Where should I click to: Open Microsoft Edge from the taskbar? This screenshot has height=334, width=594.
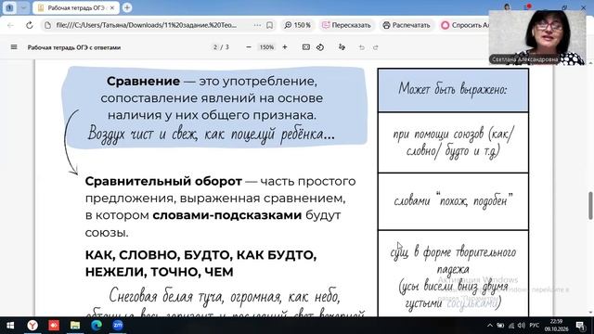[x=97, y=326]
